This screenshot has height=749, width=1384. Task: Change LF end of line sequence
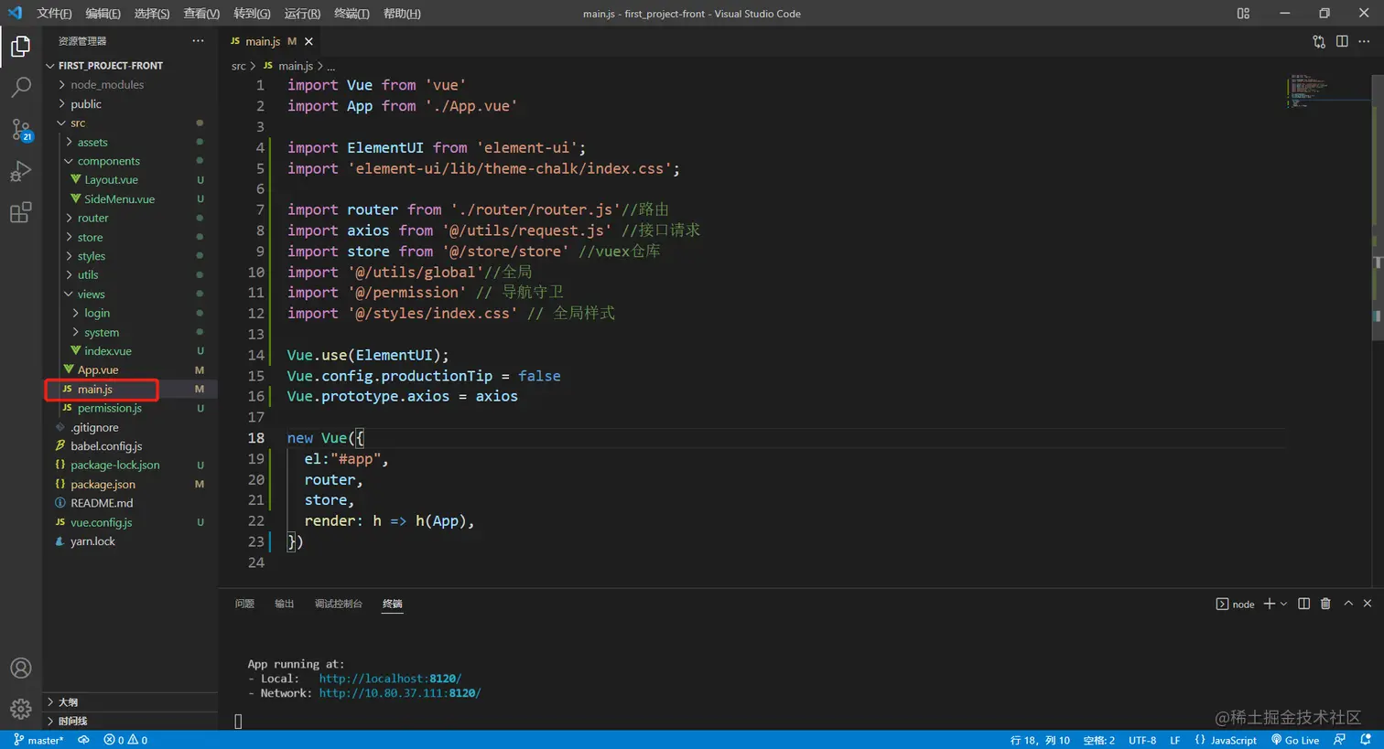[1174, 740]
